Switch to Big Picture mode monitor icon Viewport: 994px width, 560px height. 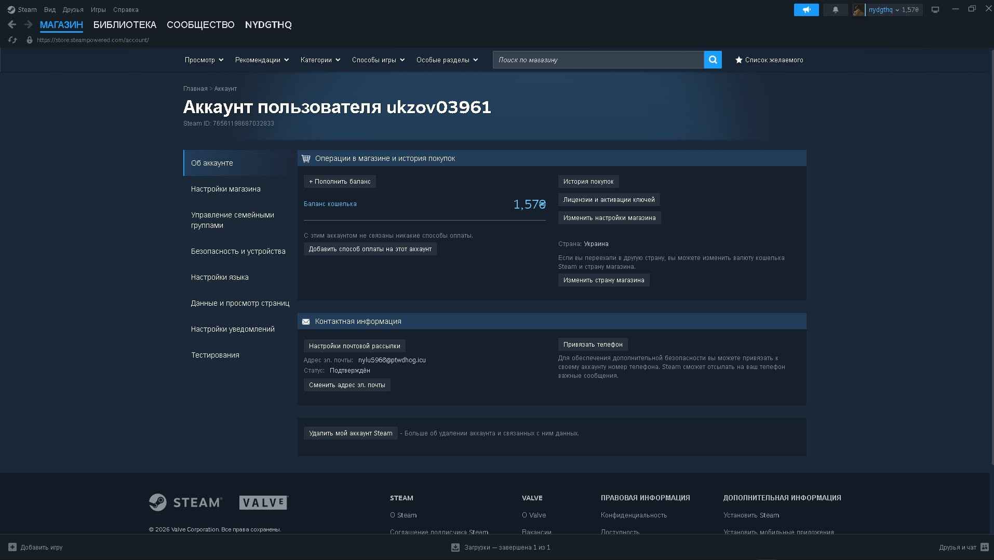[x=935, y=10]
